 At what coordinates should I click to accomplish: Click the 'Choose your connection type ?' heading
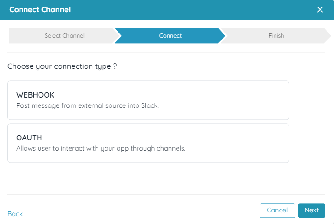click(62, 66)
